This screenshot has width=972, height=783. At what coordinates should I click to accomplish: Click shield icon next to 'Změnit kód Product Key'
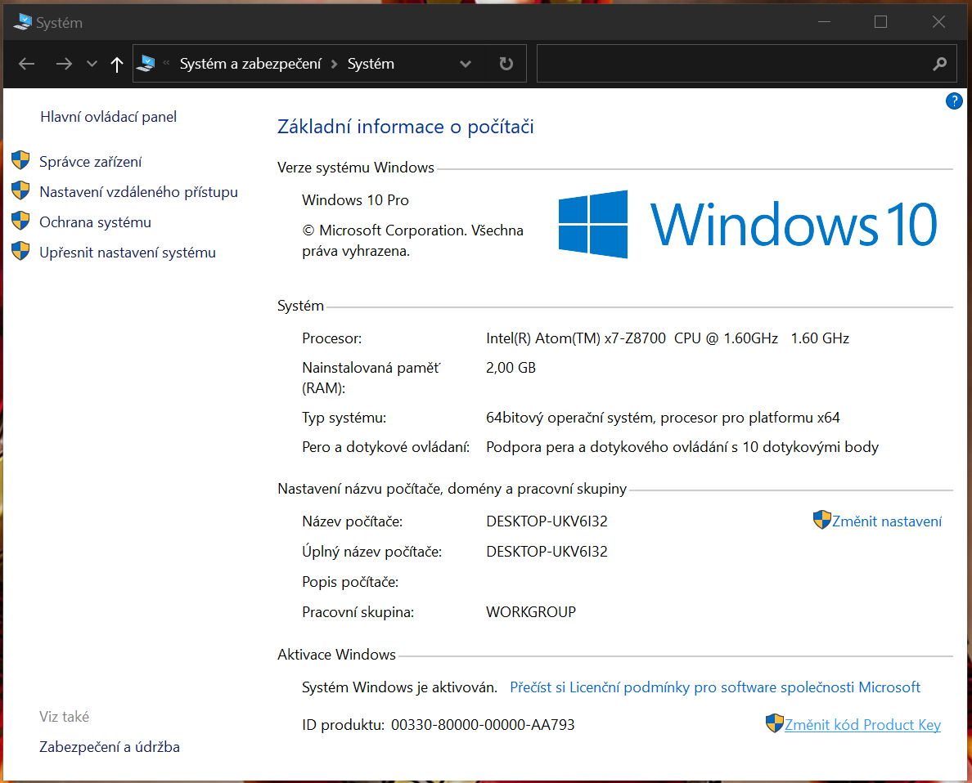(x=775, y=723)
